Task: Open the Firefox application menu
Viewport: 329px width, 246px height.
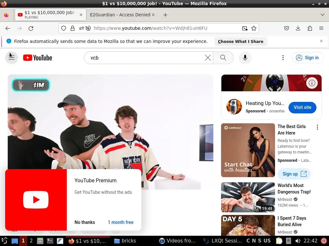Action: pos(321,28)
